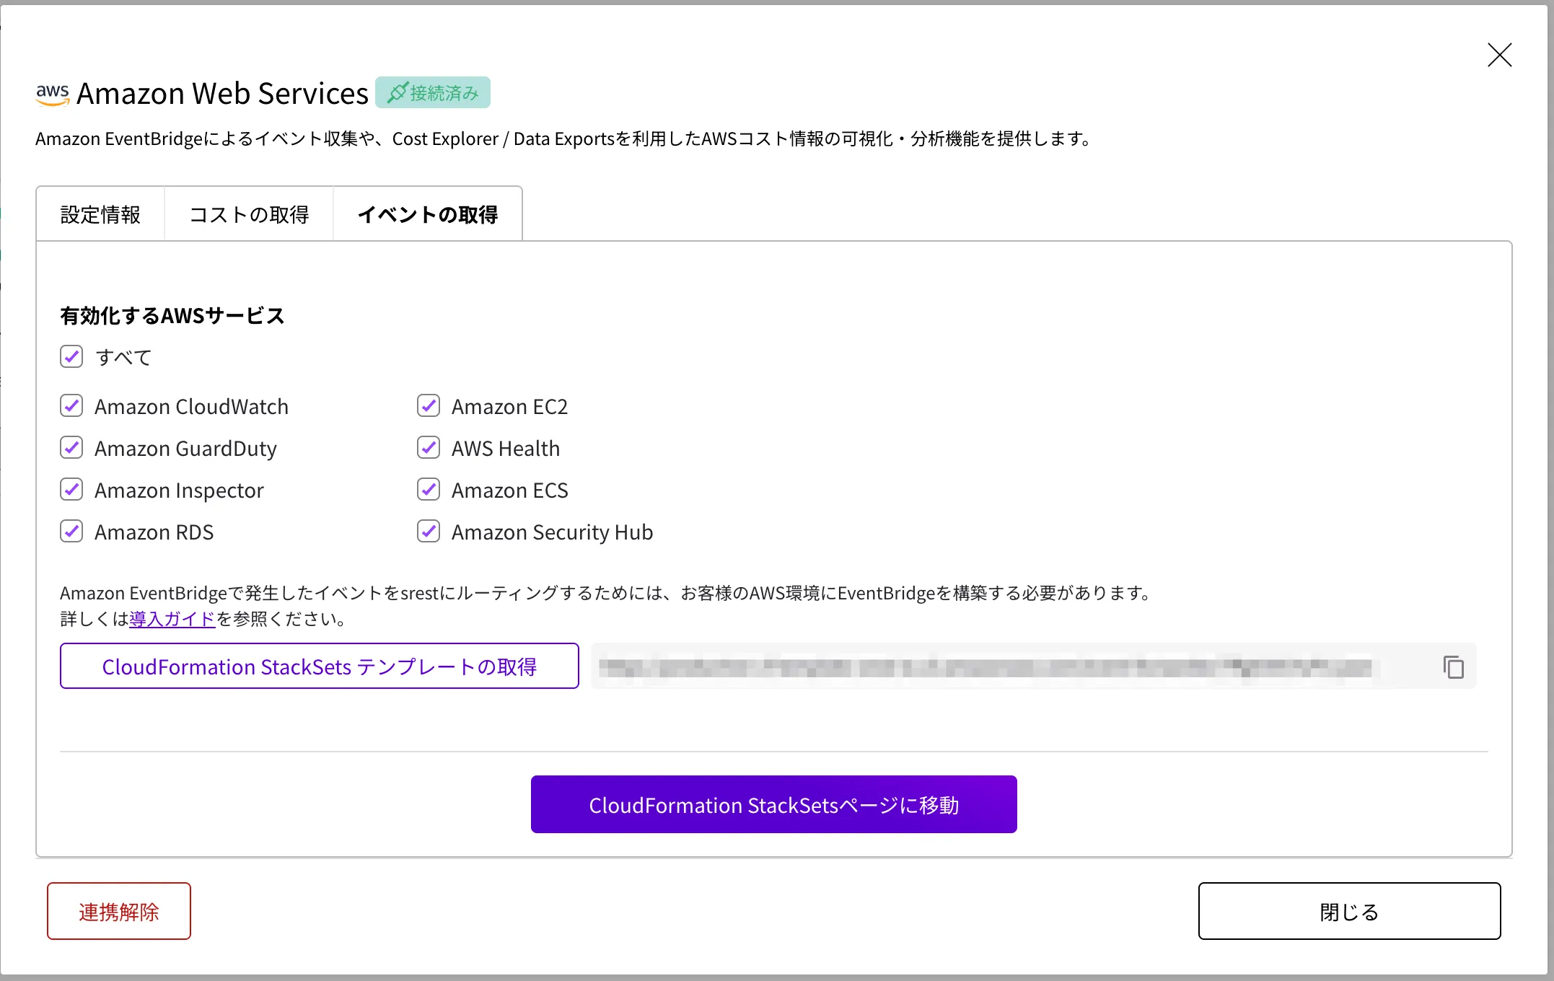Toggle the Amazon EC2 checkbox
Screen dimensions: 1554x981
pos(429,406)
